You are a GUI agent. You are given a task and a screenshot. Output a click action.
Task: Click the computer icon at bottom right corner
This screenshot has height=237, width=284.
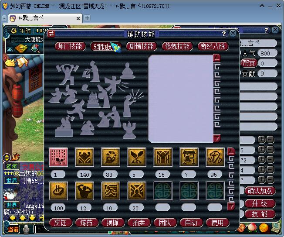coord(275,227)
